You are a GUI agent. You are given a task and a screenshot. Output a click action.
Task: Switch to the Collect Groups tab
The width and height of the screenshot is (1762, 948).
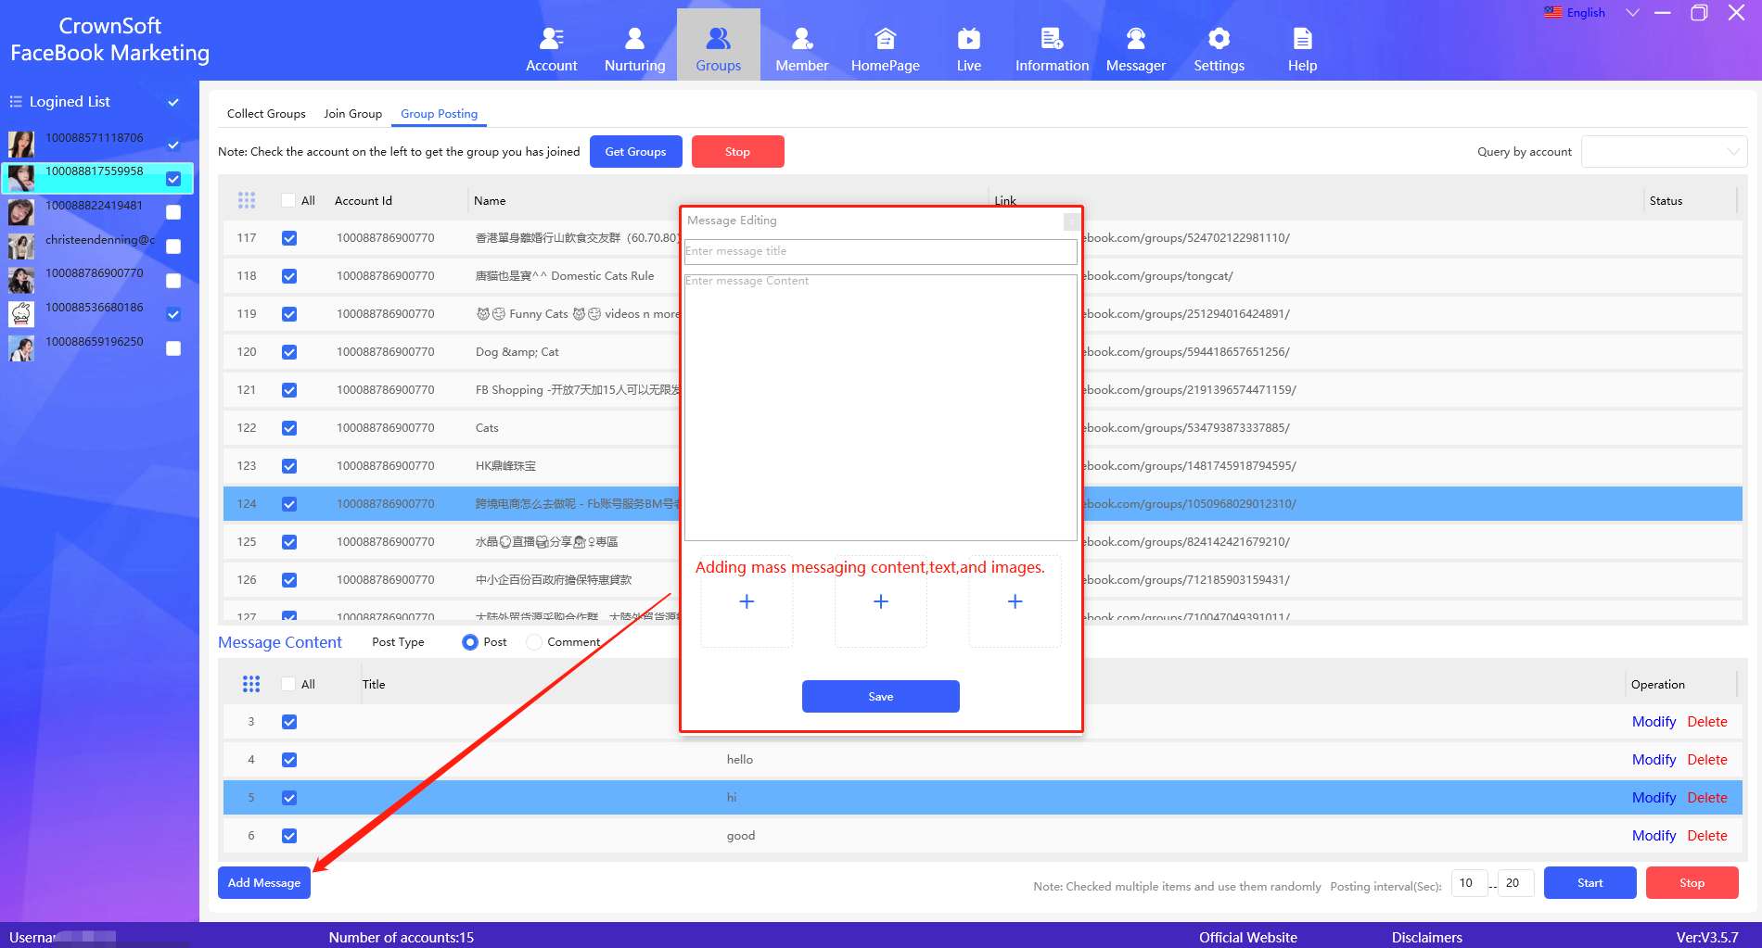coord(266,114)
